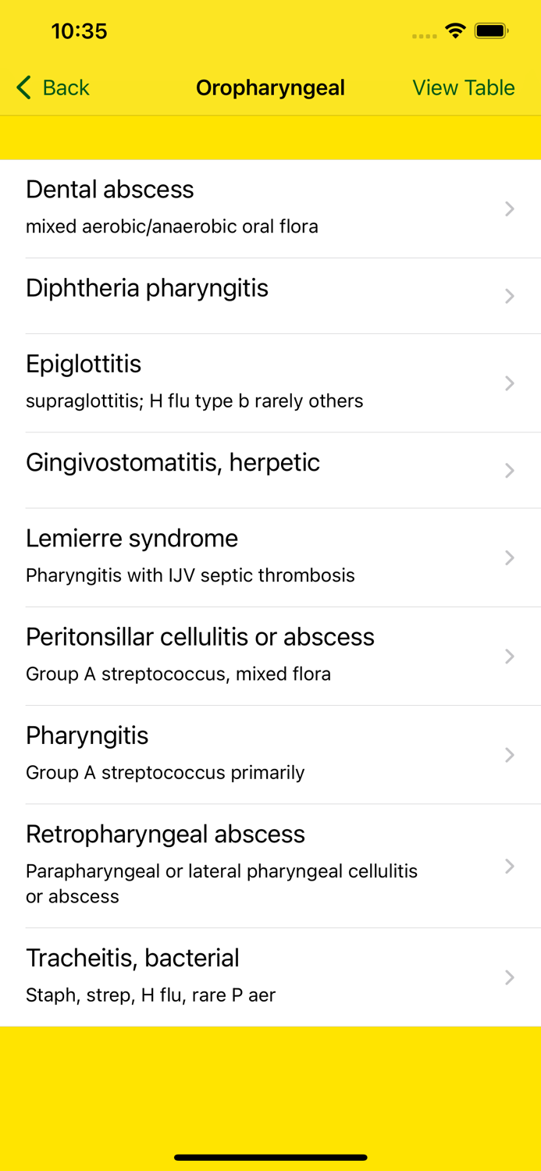Screen dimensions: 541x1171
Task: Open Peritonsillar cellulitis or abscess entry
Action: 200,654
